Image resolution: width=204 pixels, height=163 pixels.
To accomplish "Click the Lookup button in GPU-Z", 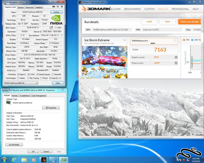I will pos(56,12).
